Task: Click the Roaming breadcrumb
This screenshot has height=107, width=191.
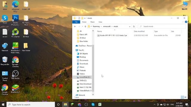Action: coord(96,26)
